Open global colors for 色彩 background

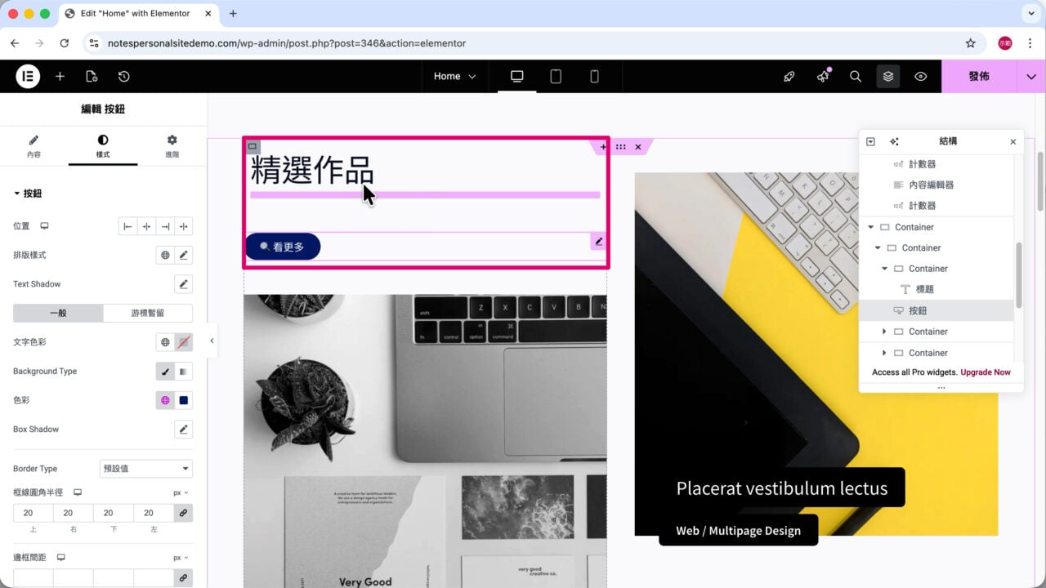pyautogui.click(x=165, y=400)
